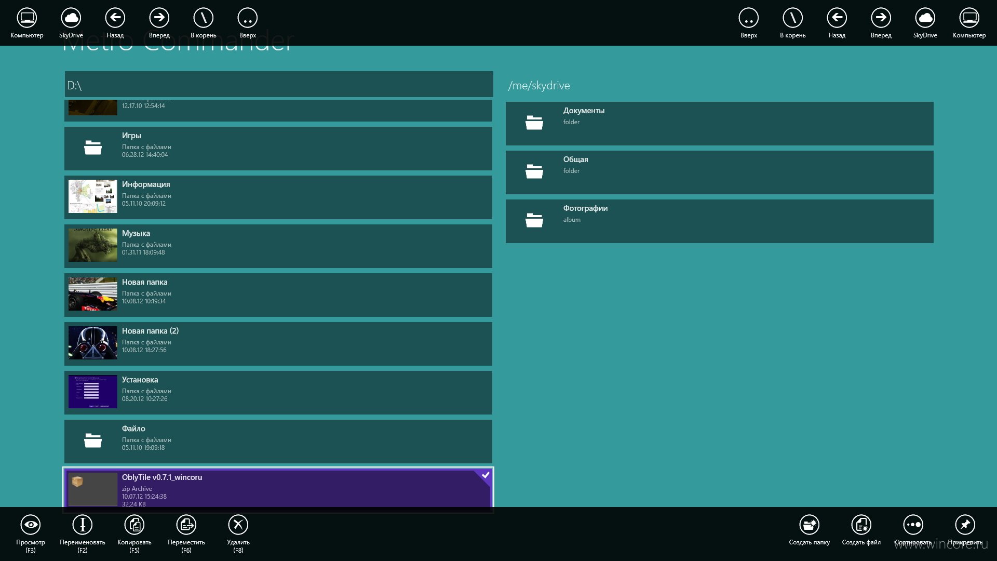Go up one level with right Вверх

pos(749,18)
